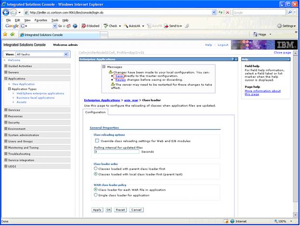Viewport: 300px width, 226px height.
Task: Click the page vertical scrollbar
Action: click(295, 134)
